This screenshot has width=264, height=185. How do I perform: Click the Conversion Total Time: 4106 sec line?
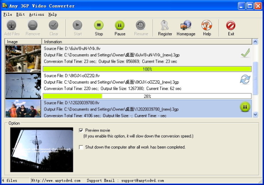pos(105,116)
